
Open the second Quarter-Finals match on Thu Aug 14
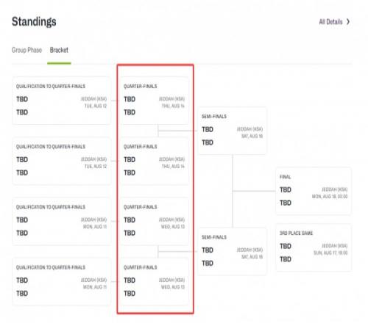[x=155, y=161]
